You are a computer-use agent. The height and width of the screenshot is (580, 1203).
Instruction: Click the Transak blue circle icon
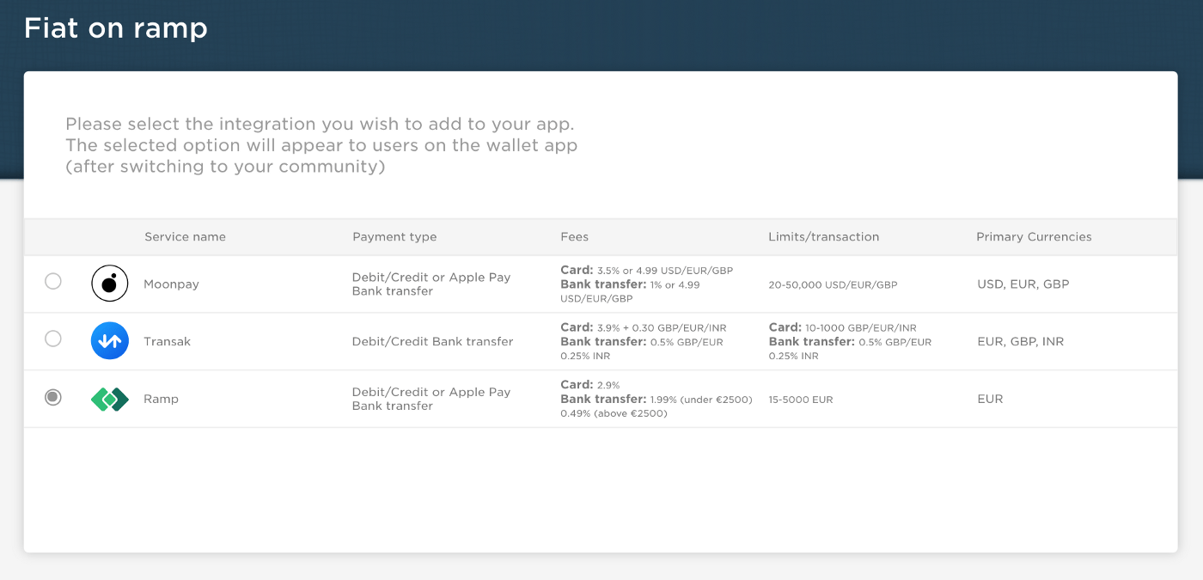click(x=109, y=340)
